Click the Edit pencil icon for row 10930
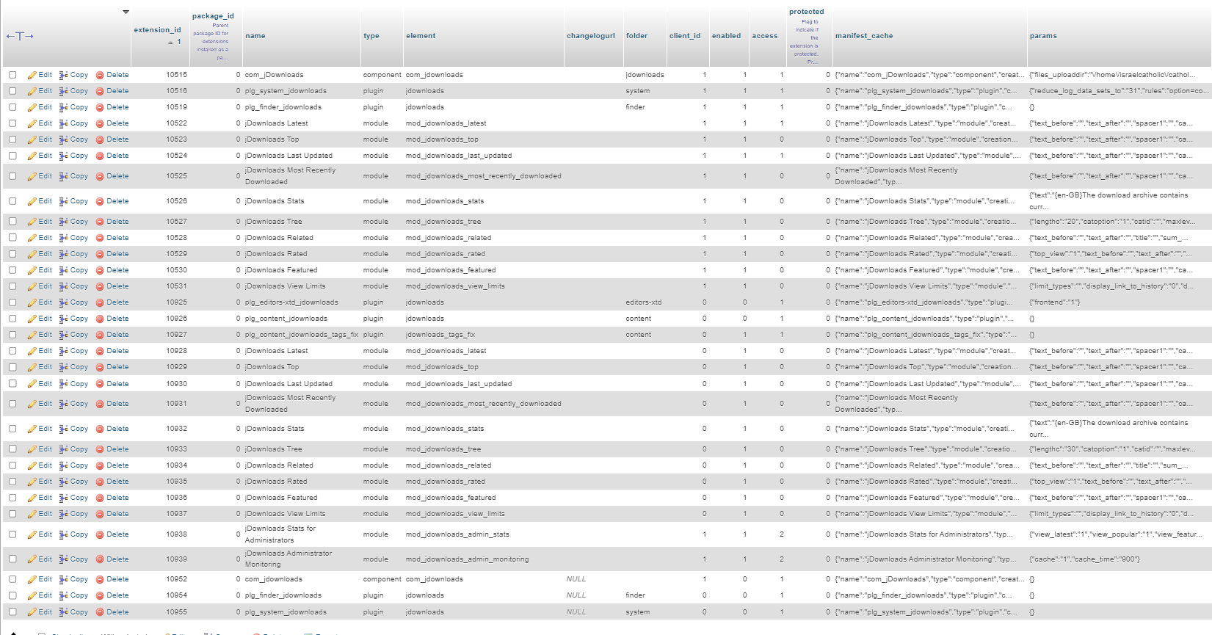Screen dimensions: 1212x635 tap(32, 384)
